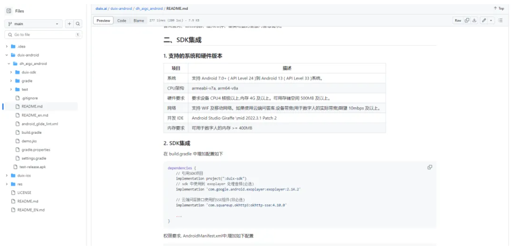Image resolution: width=511 pixels, height=249 pixels.
Task: Click the plus add-file icon button
Action: [x=69, y=24]
